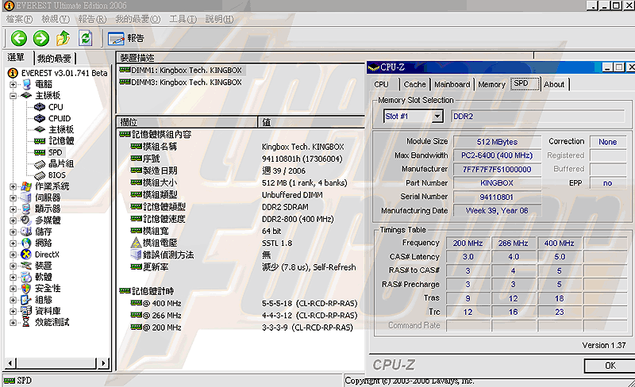Click the 顯示器 monitor icon
635x387 pixels.
[x=26, y=209]
